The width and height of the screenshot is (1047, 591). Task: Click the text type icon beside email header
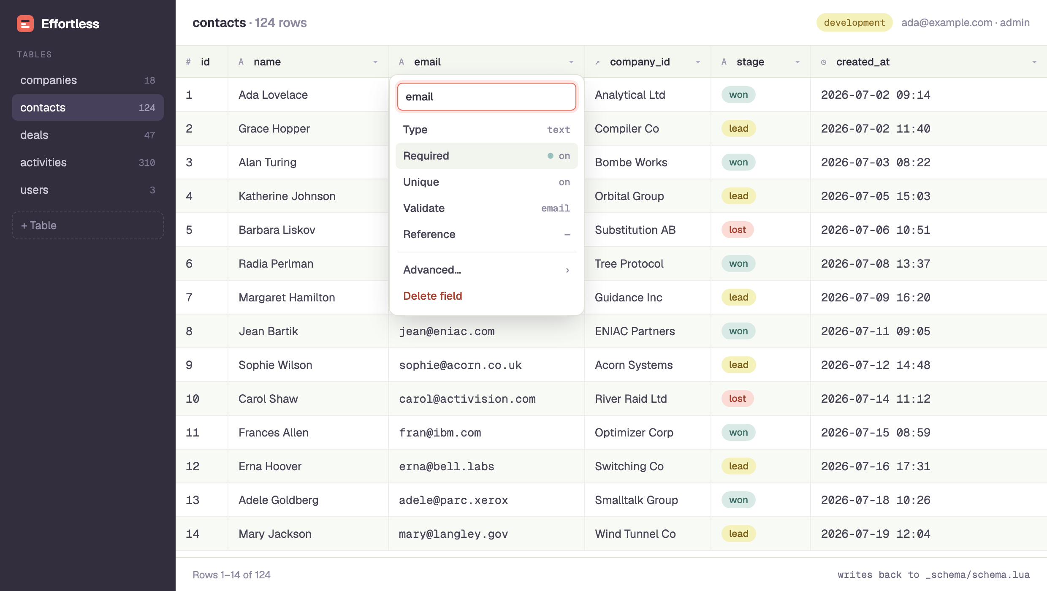pos(401,62)
